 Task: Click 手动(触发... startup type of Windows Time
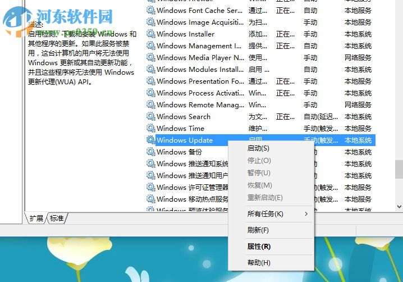pos(320,129)
